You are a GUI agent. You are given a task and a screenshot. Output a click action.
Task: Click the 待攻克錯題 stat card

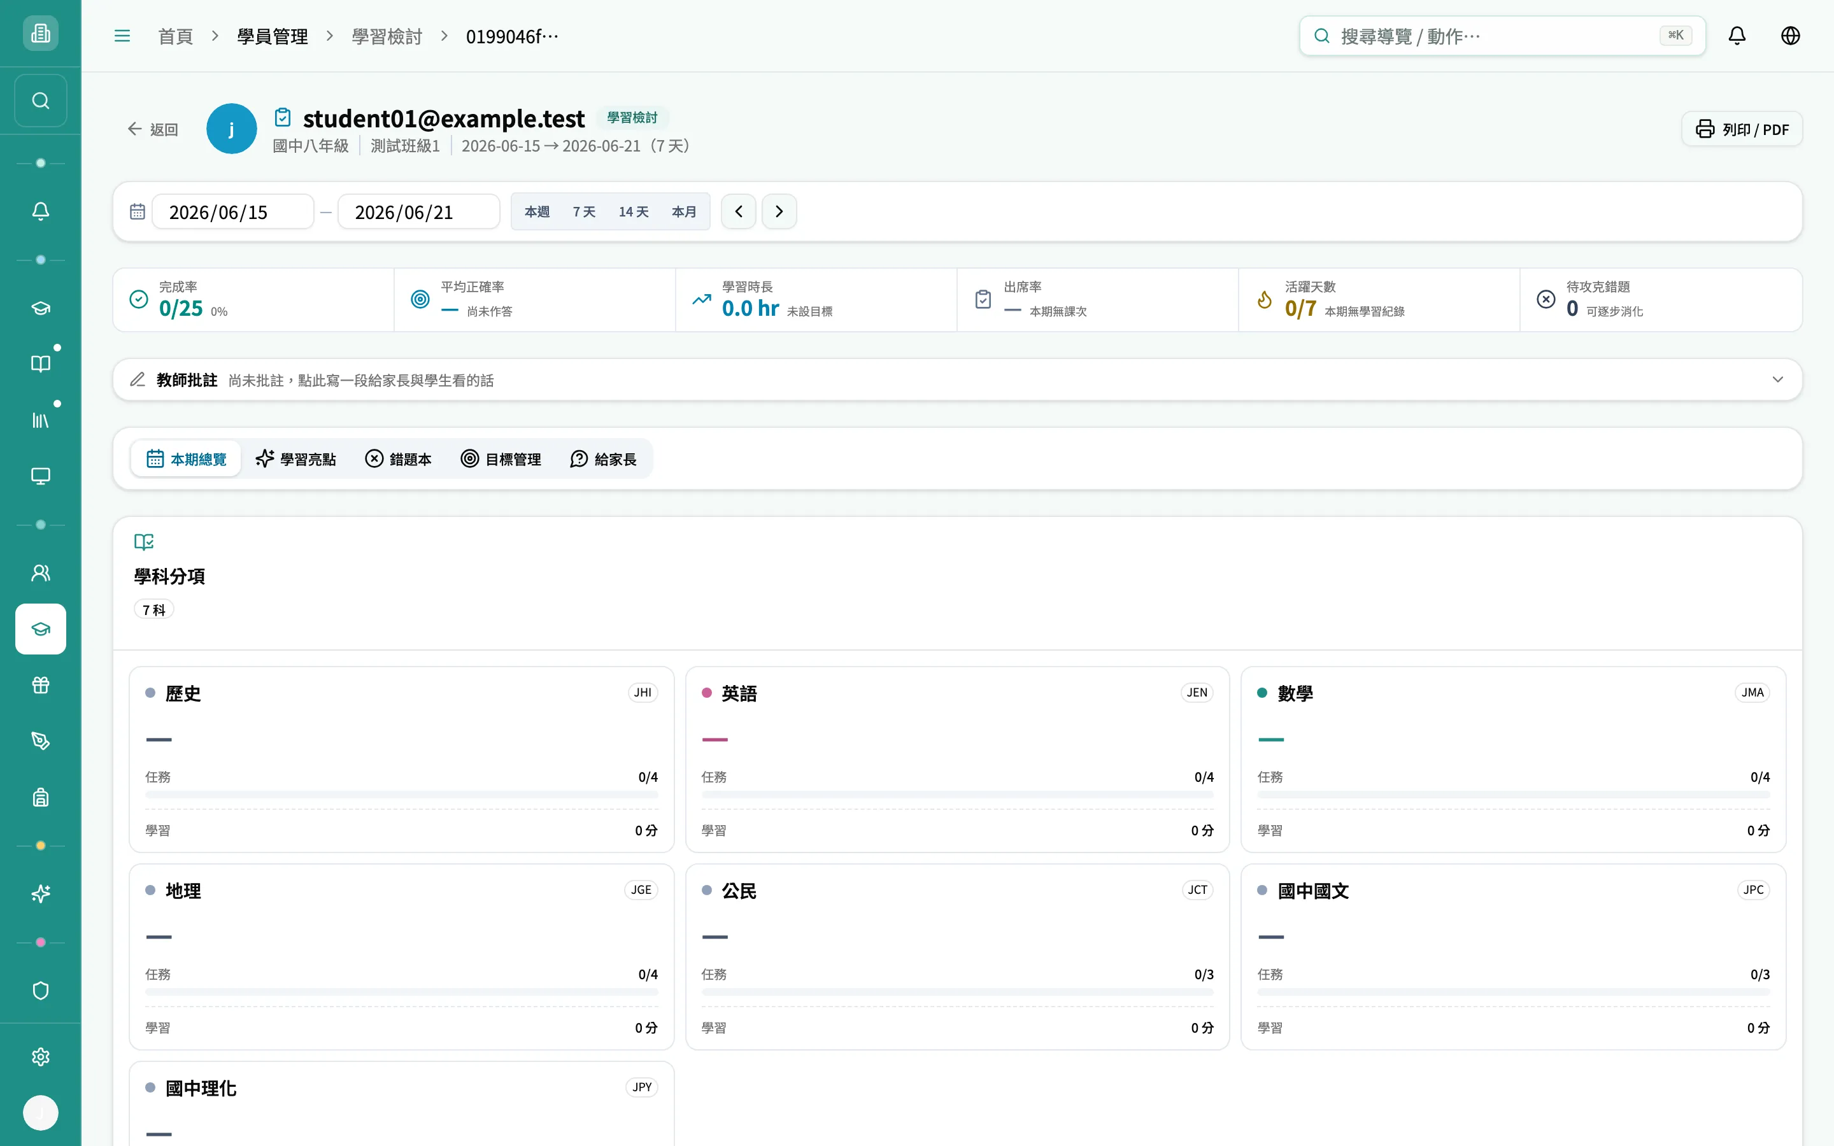(1660, 299)
